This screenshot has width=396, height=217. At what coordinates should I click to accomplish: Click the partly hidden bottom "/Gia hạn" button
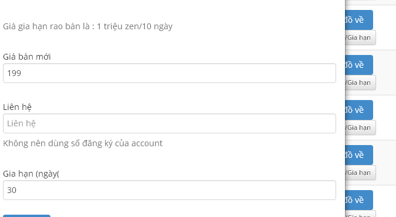click(360, 215)
